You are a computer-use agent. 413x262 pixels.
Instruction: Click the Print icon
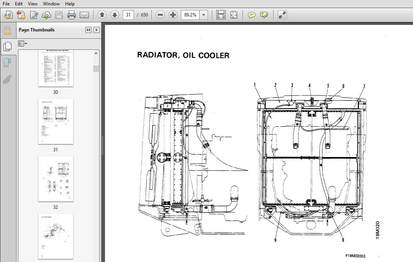click(x=72, y=15)
